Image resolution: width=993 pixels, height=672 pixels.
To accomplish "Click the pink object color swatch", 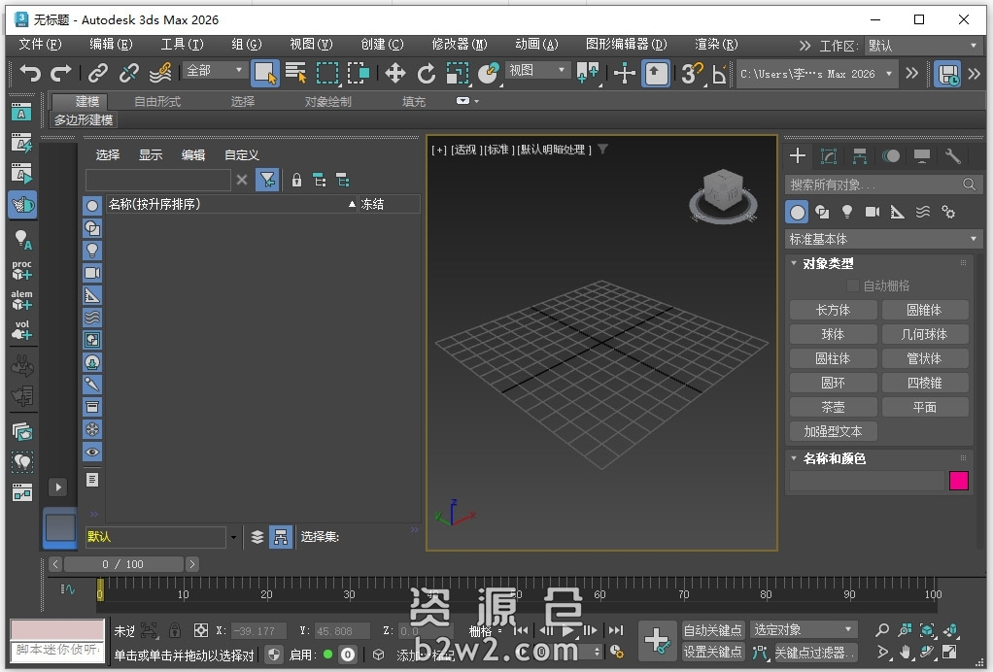I will coord(958,481).
